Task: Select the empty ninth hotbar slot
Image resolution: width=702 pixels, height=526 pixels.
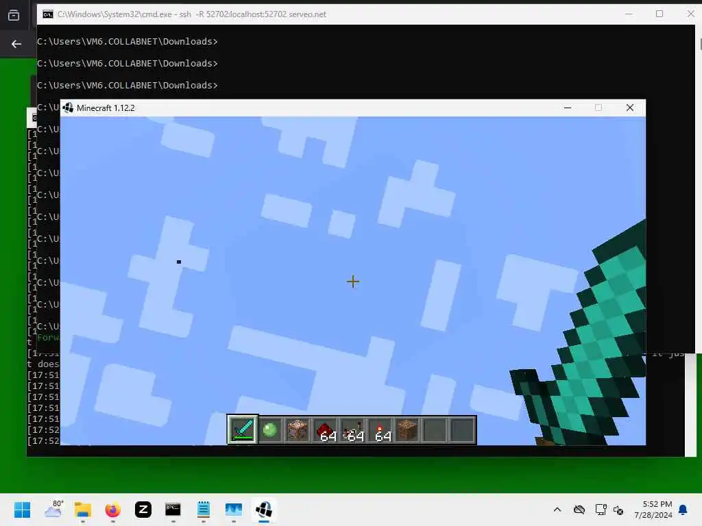Action: (x=463, y=430)
